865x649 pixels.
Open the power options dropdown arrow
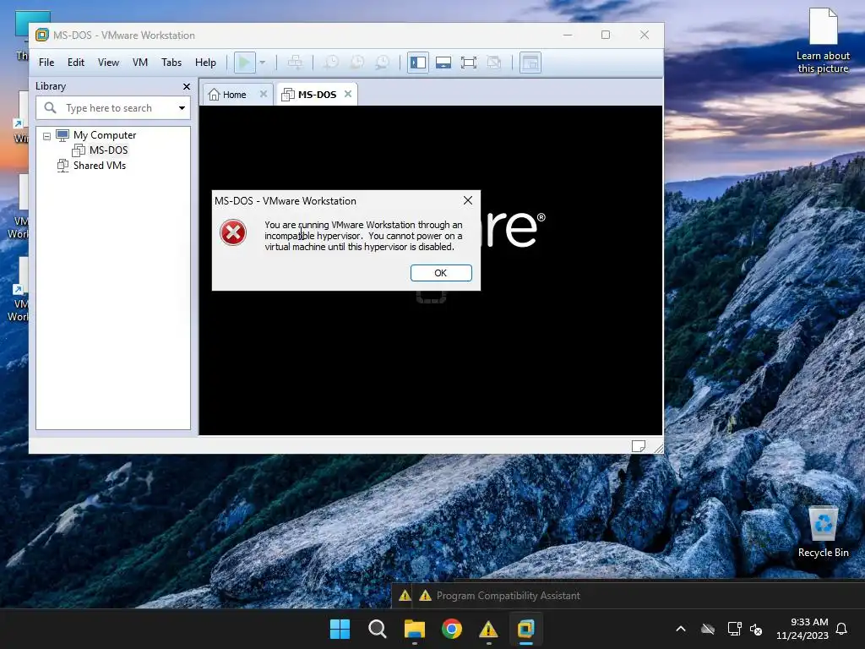click(263, 63)
